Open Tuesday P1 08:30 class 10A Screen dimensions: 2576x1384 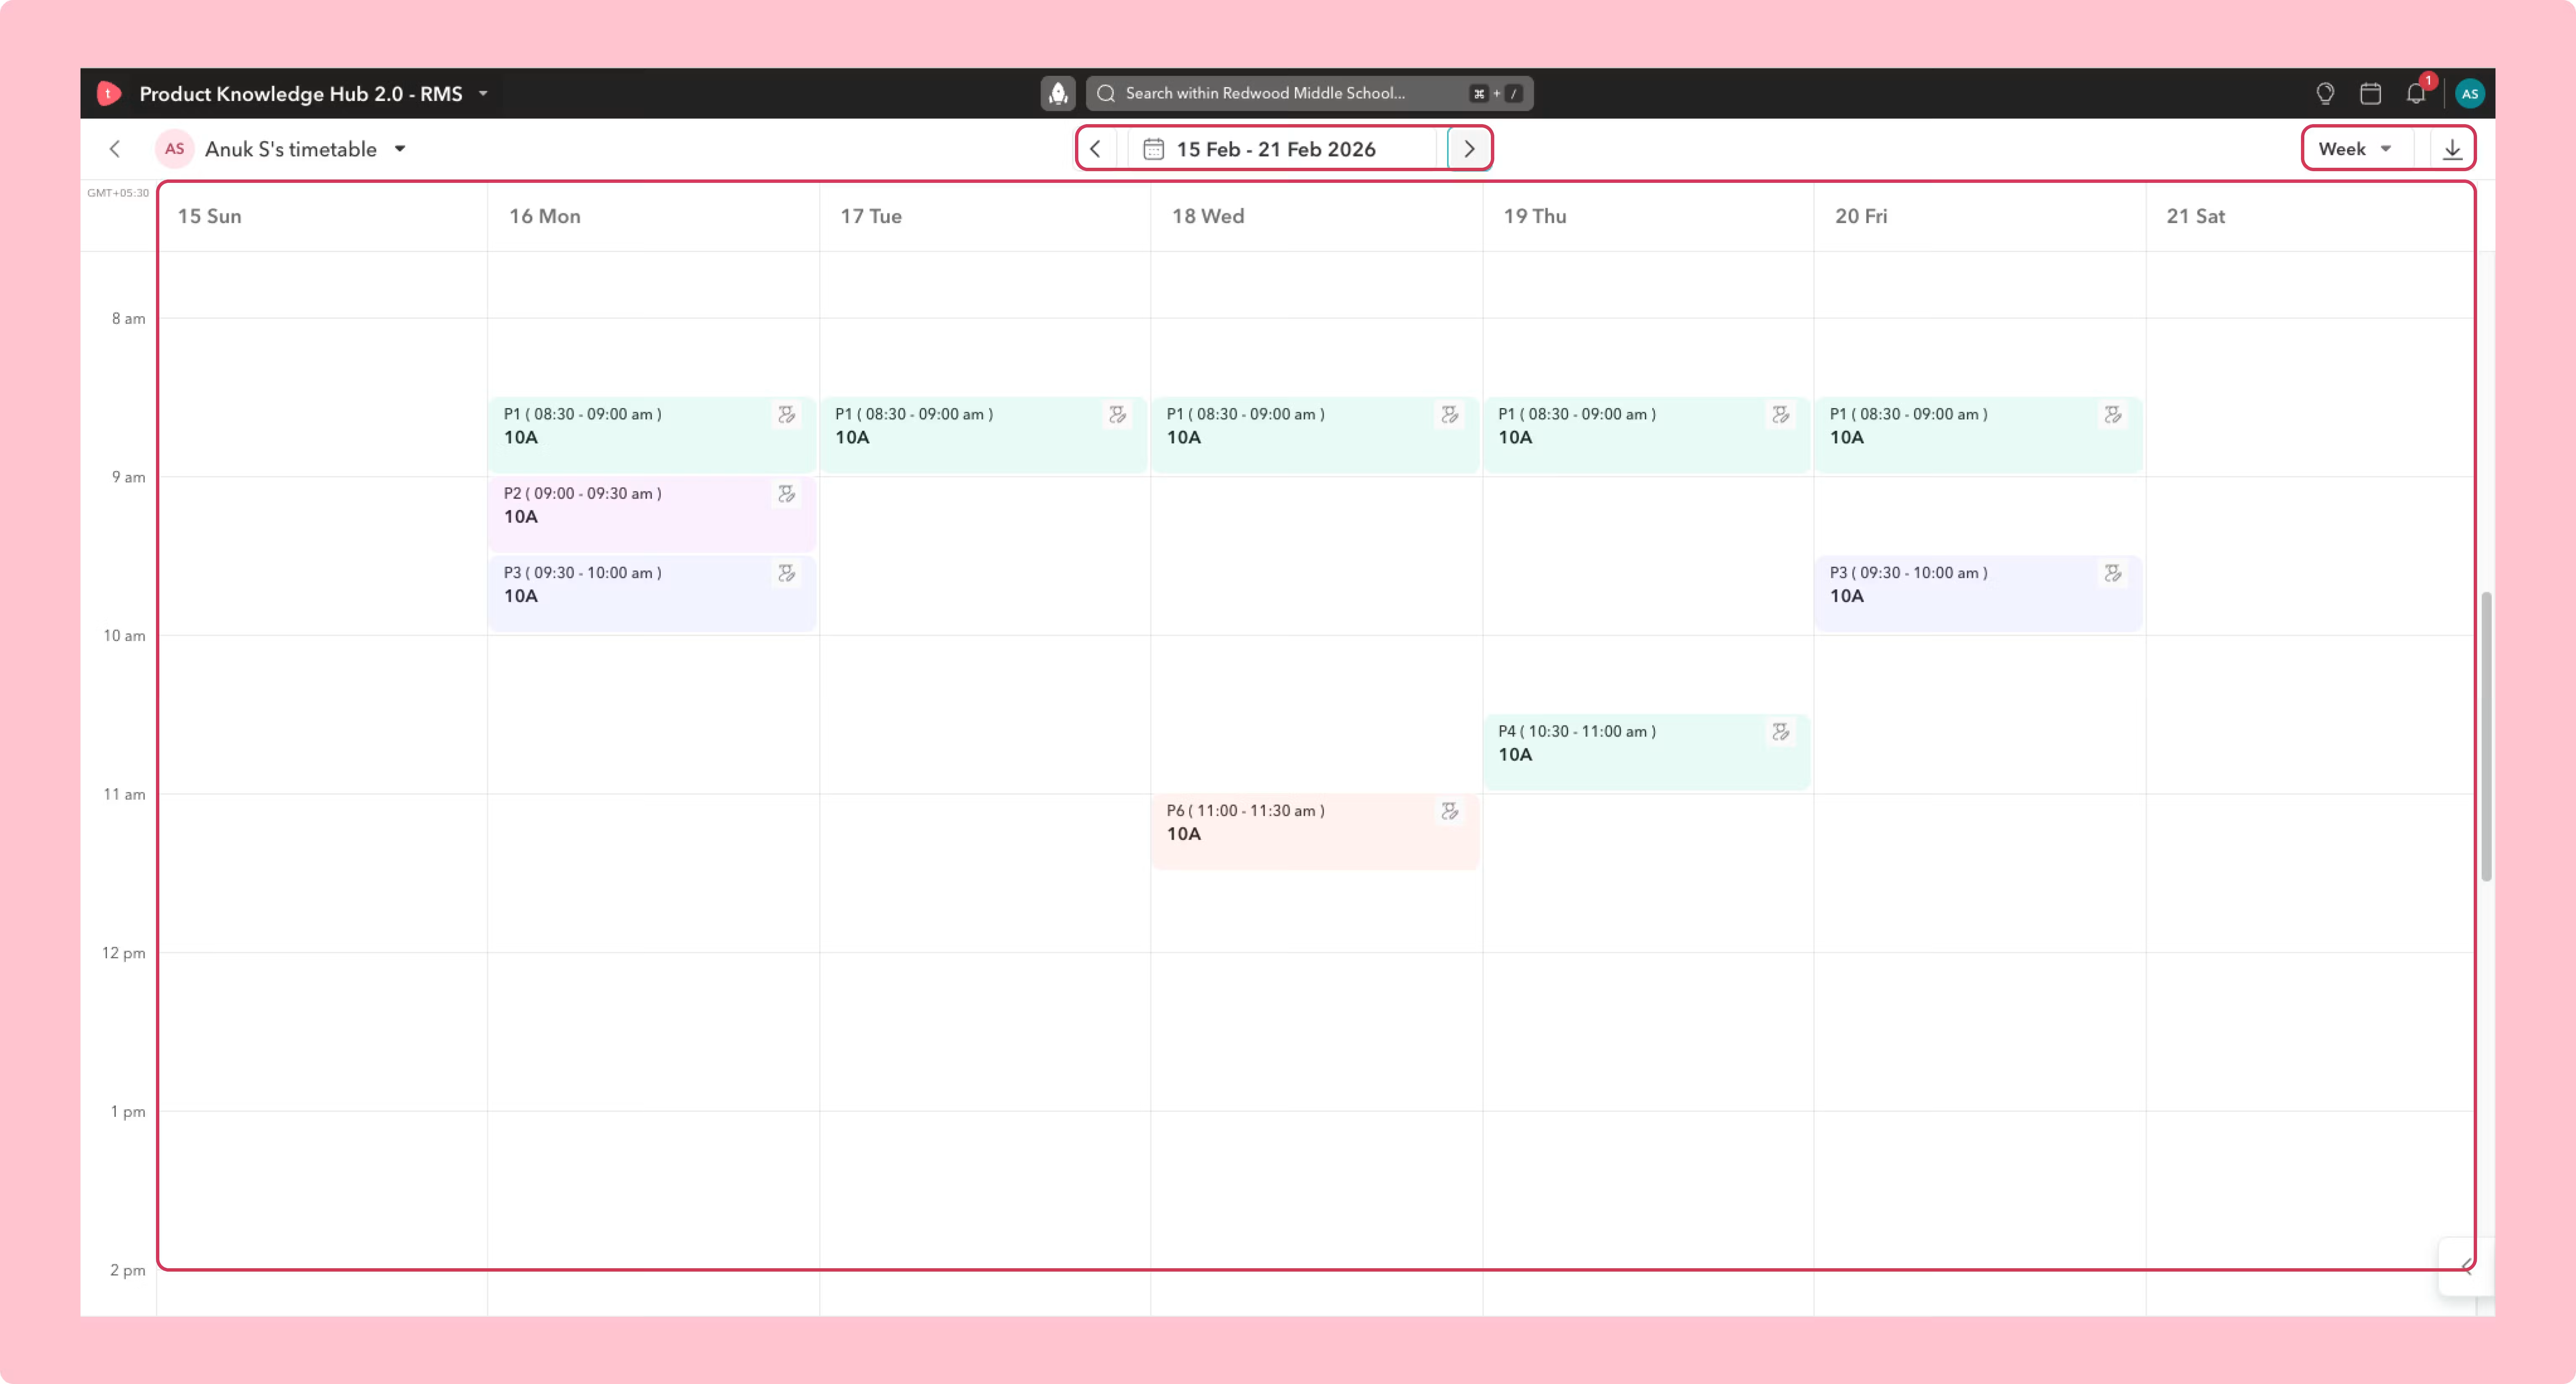click(x=984, y=434)
